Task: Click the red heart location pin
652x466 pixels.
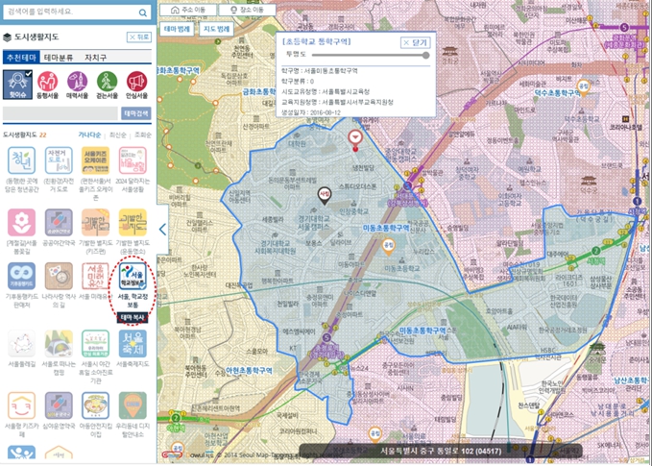Action: (x=355, y=140)
